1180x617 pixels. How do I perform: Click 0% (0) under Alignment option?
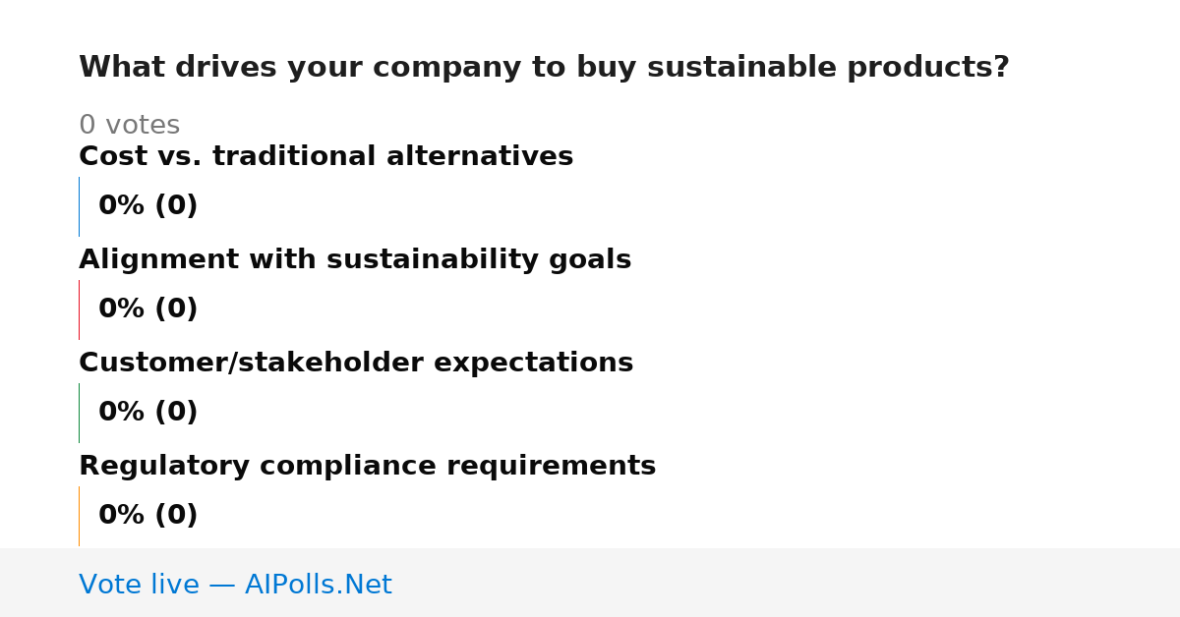[x=147, y=309]
